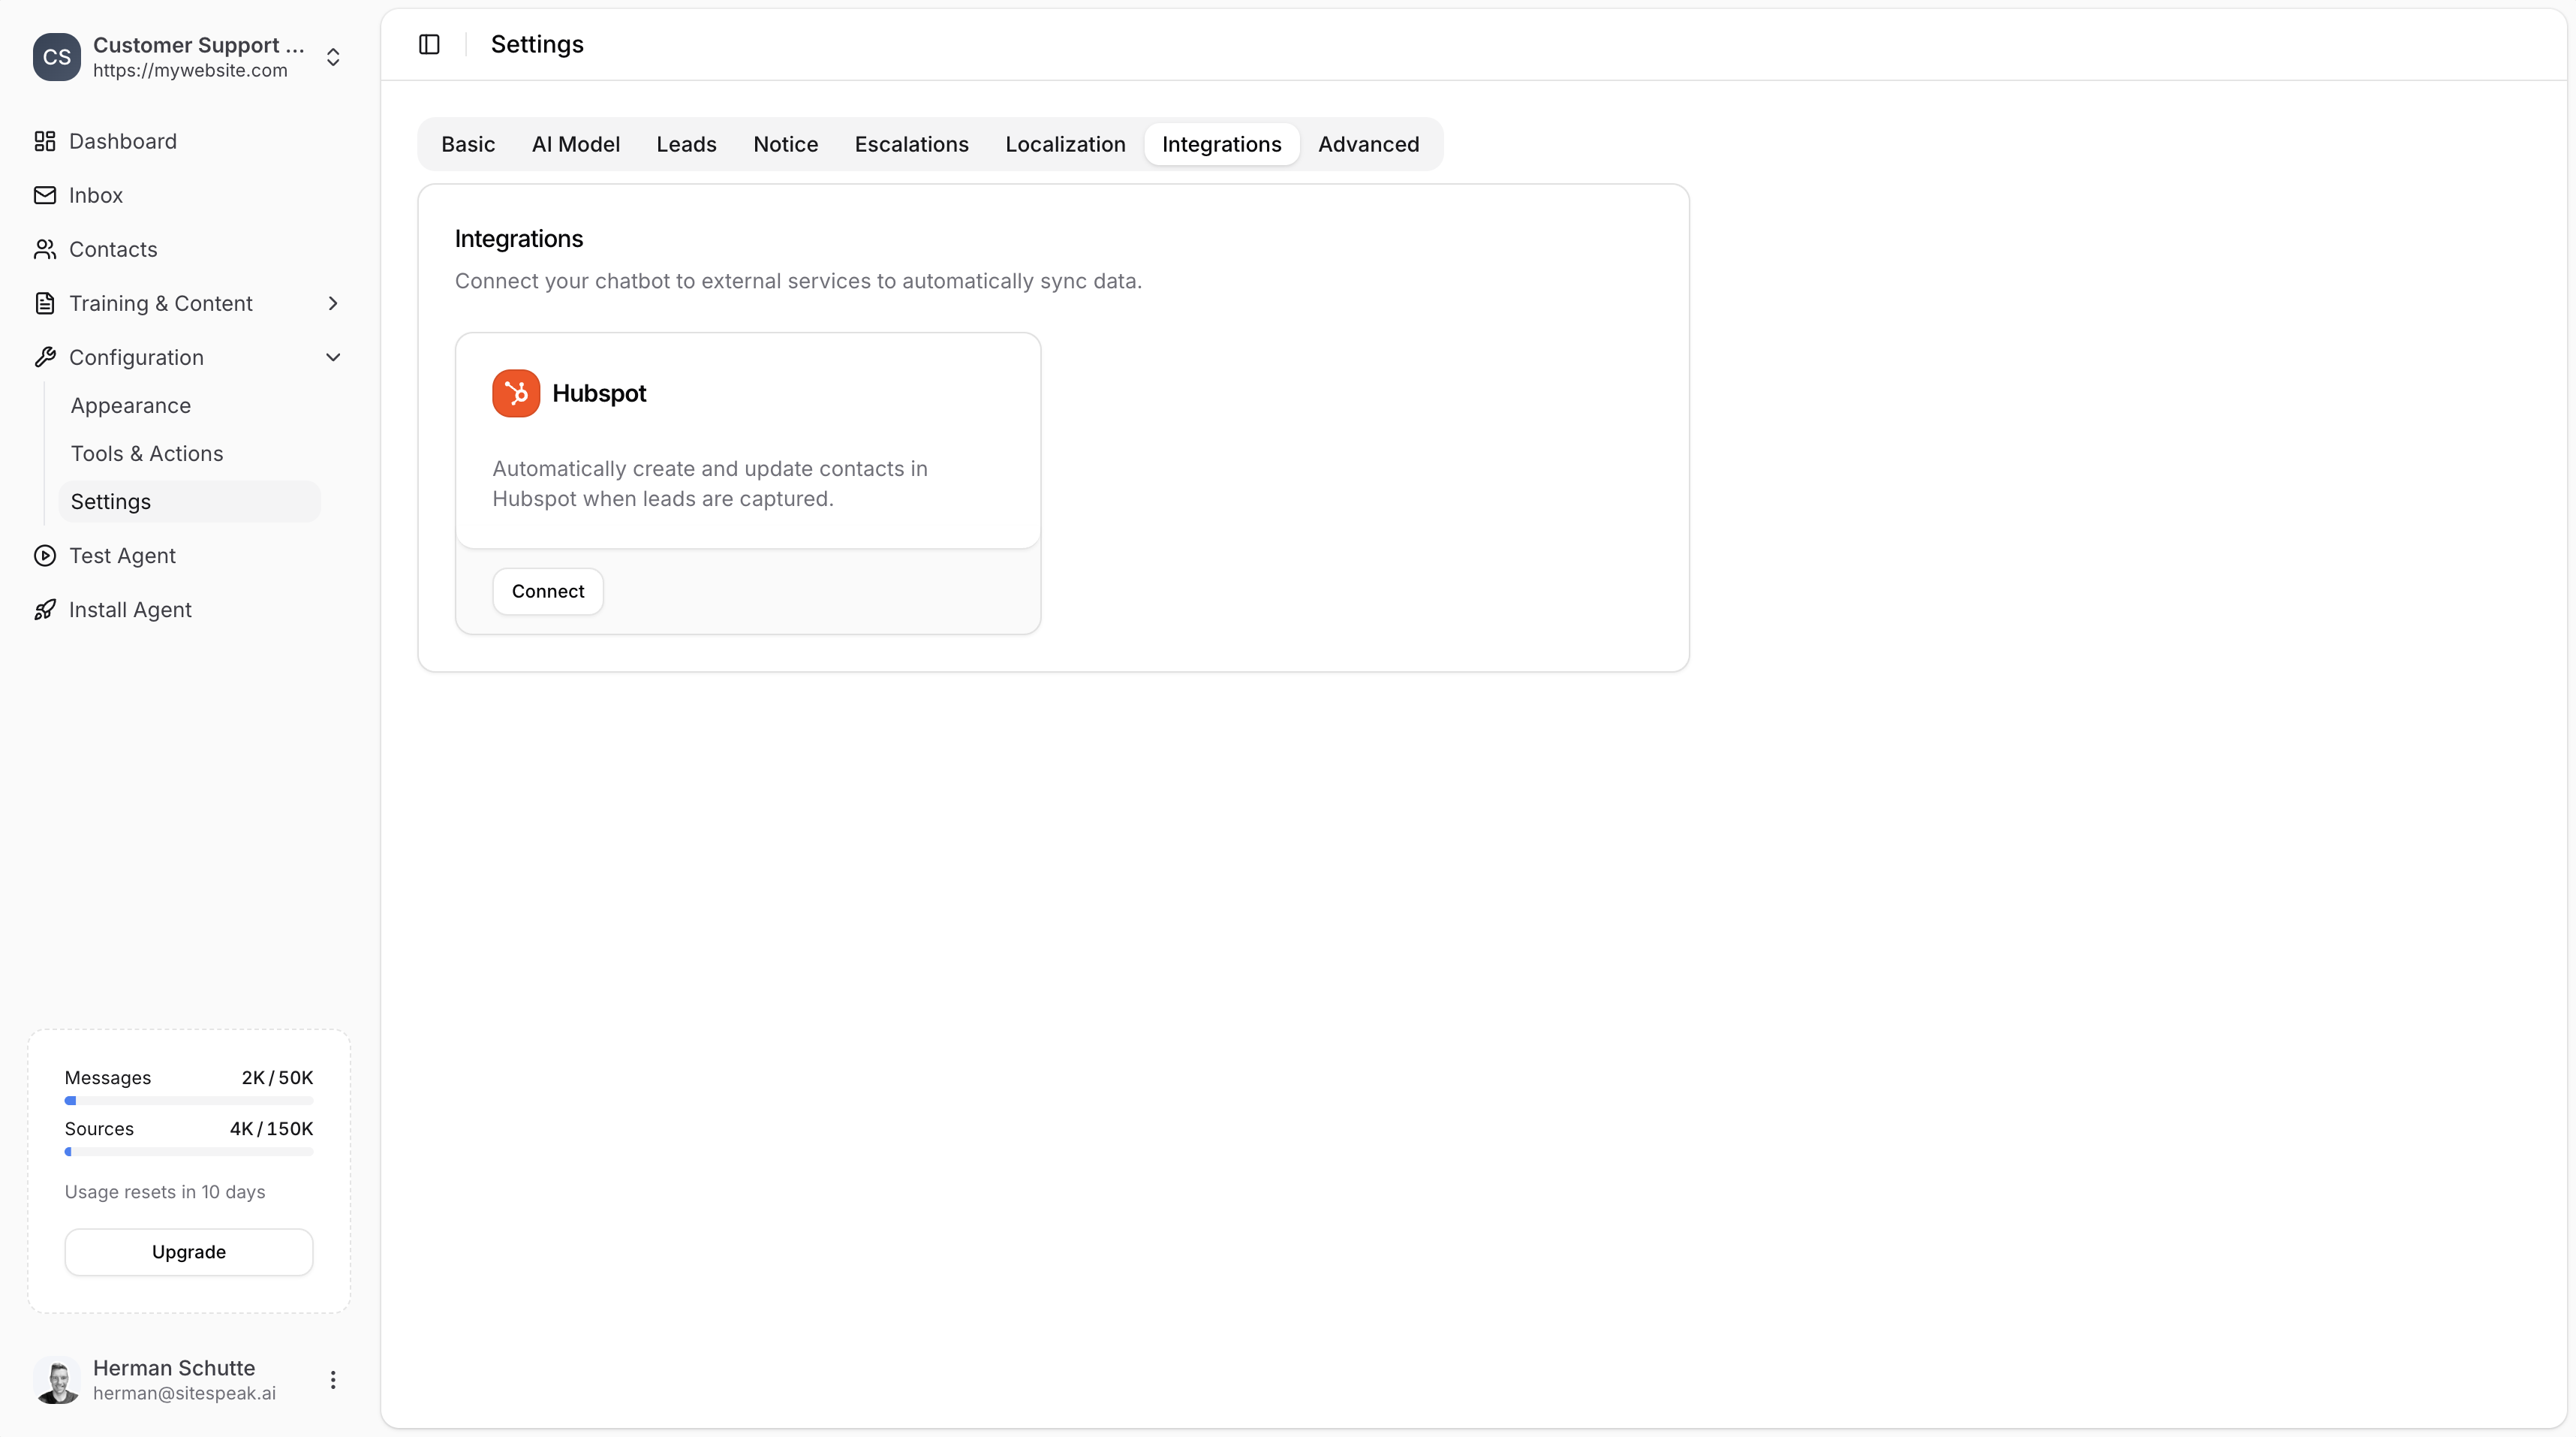
Task: Open Herman Schutte's account menu
Action: (333, 1379)
